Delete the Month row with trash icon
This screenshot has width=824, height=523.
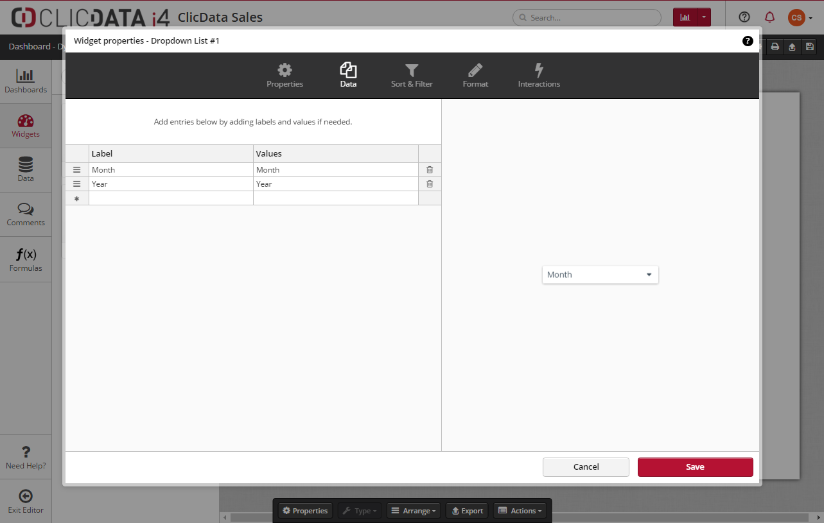pyautogui.click(x=430, y=170)
